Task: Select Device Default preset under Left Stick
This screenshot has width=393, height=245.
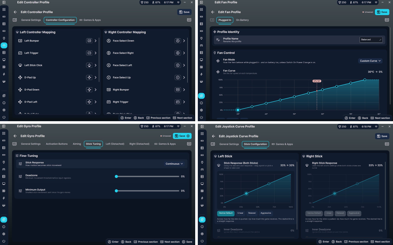Action: tap(226, 213)
